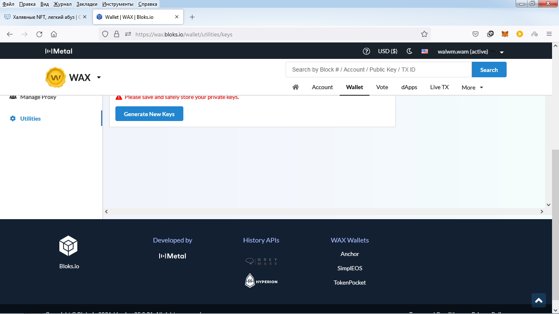
Task: Open the Metal logo link under Developed by
Action: [x=172, y=256]
